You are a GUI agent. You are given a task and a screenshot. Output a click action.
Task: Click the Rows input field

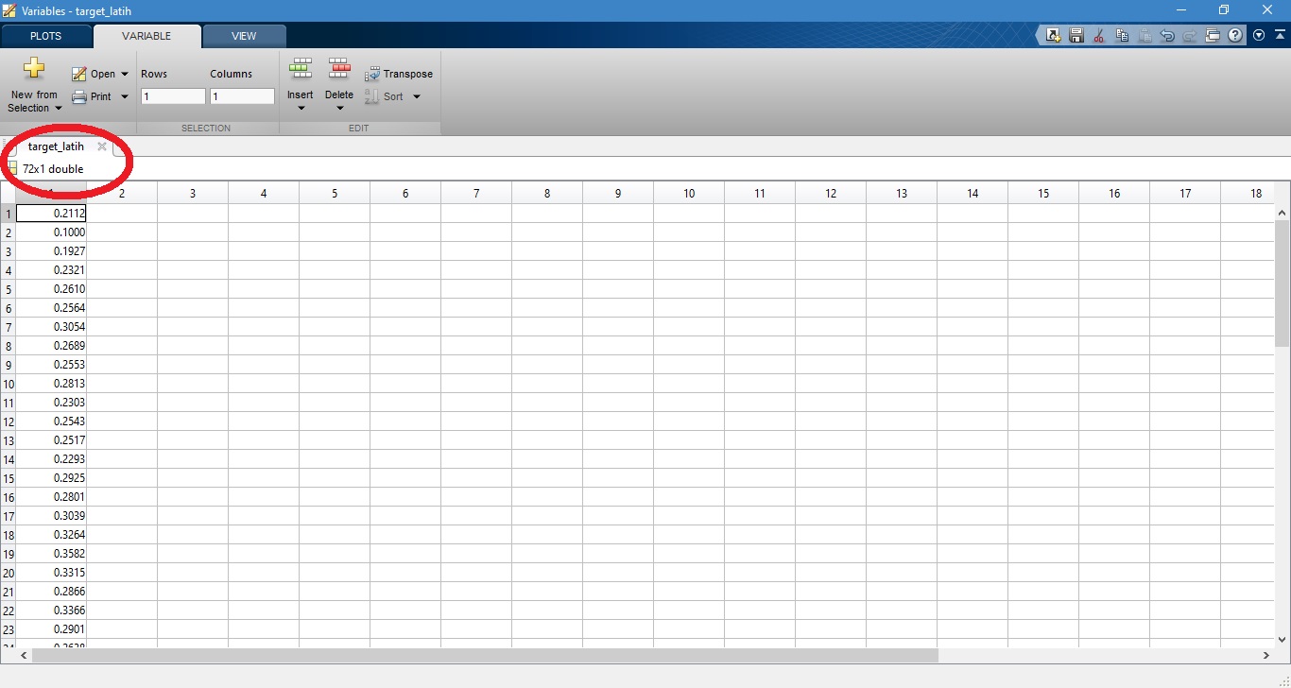(173, 96)
